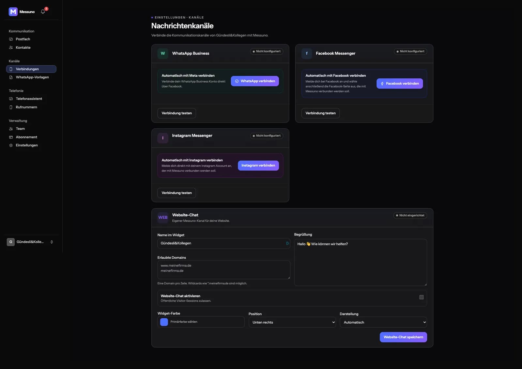
Task: Click the Primärfarbe wählen field
Action: pos(201,322)
